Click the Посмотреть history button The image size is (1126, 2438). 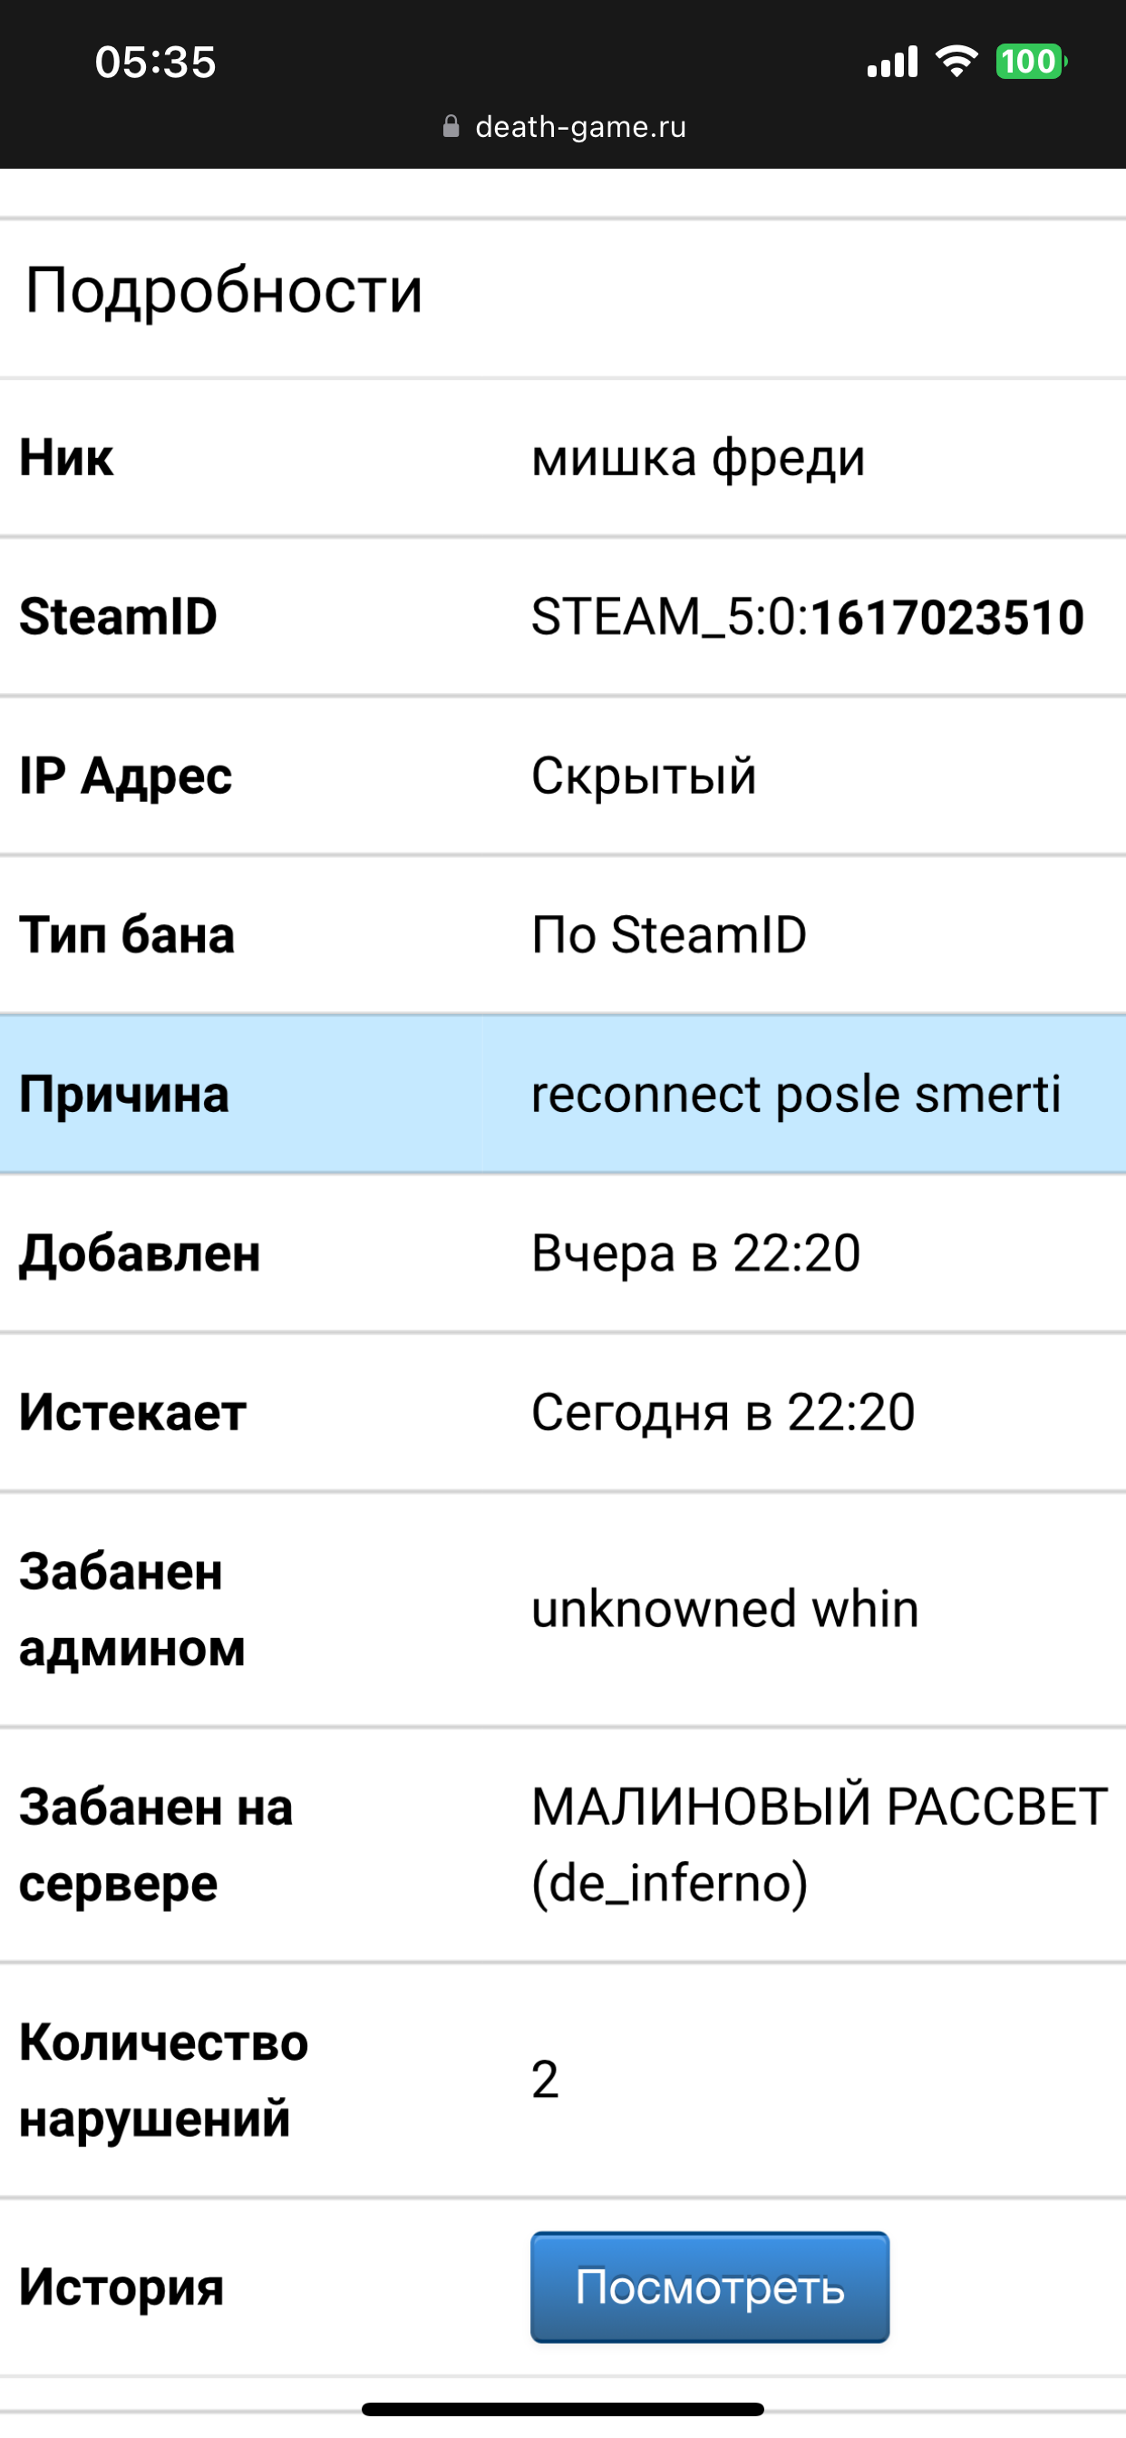[x=710, y=2287]
